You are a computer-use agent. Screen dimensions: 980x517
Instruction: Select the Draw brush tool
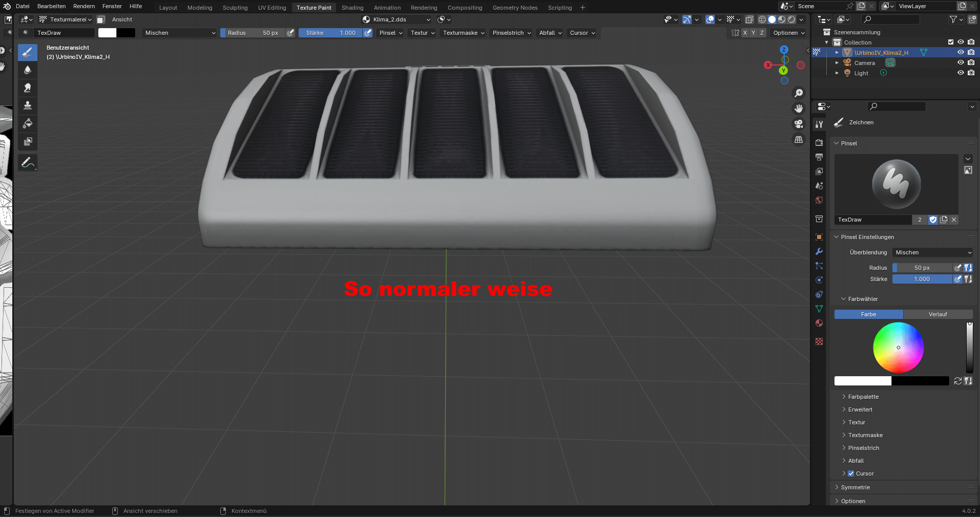(x=28, y=52)
